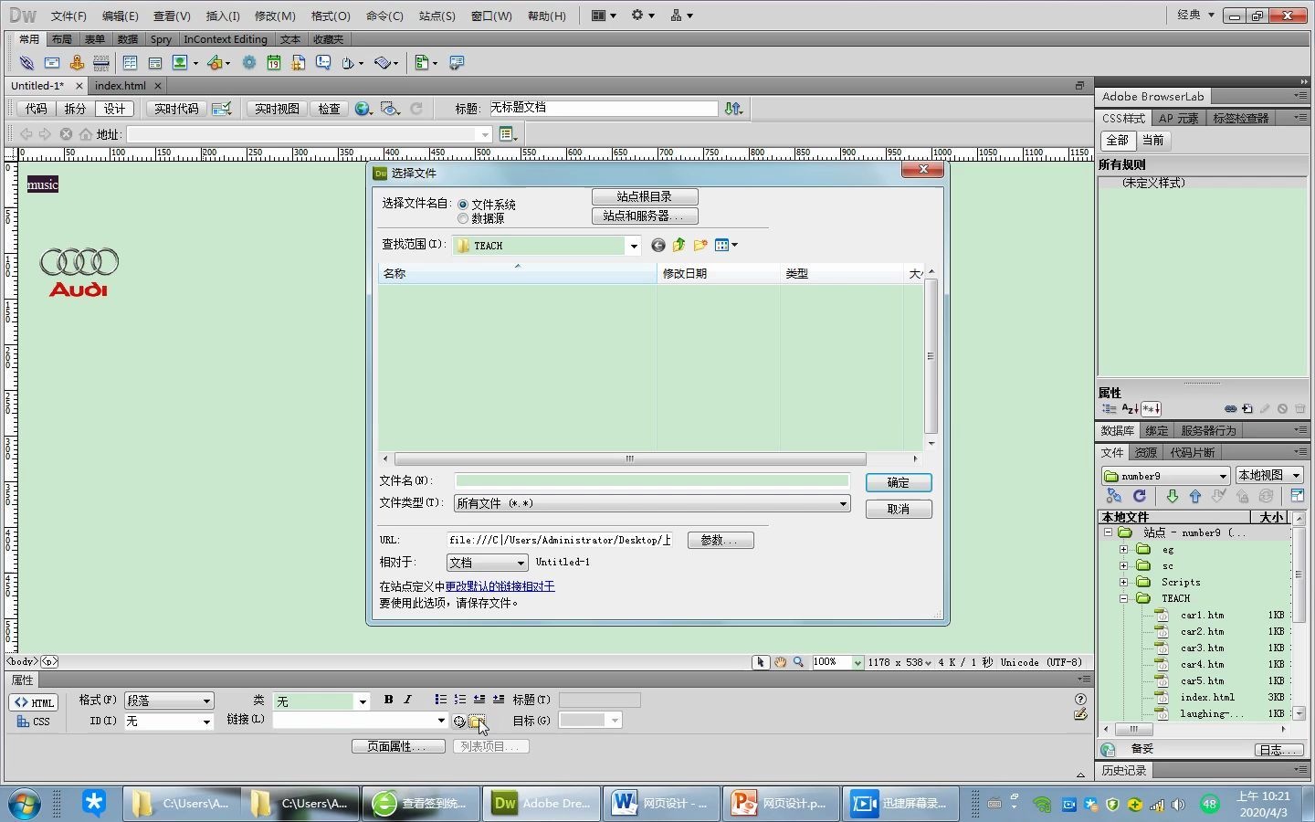
Task: Toggle 检查 inspect mode
Action: (x=329, y=109)
